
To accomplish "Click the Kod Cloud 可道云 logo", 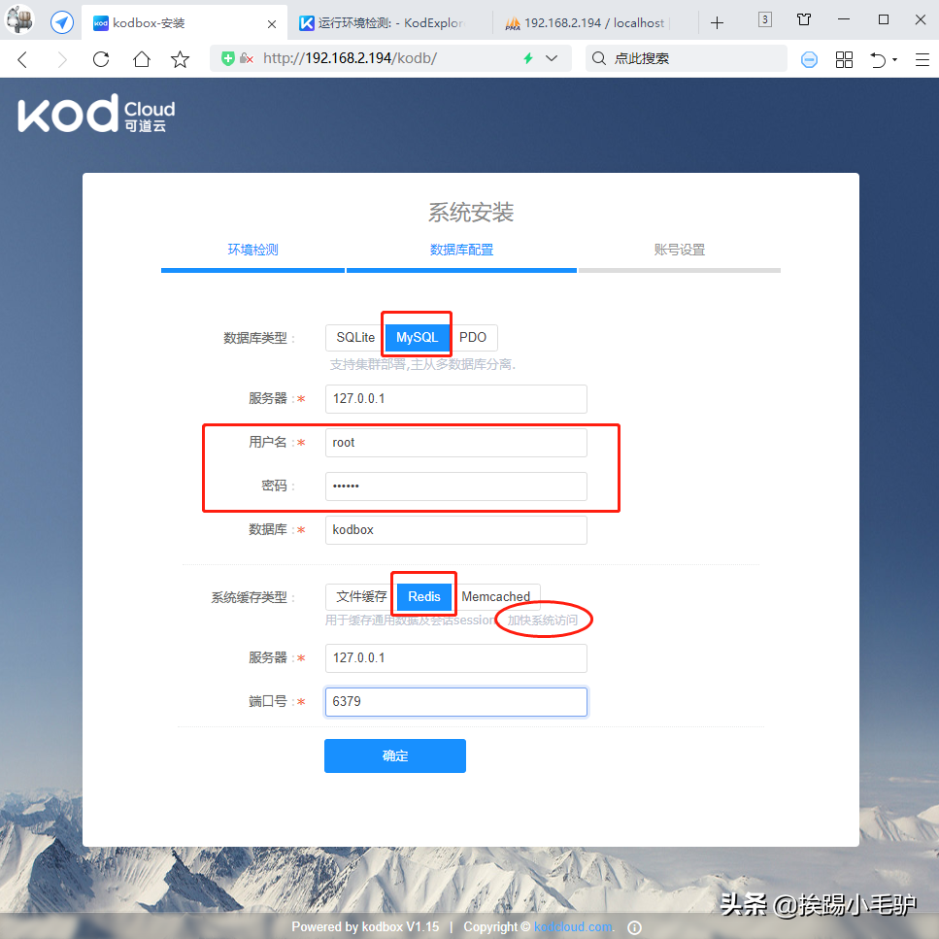I will point(96,113).
